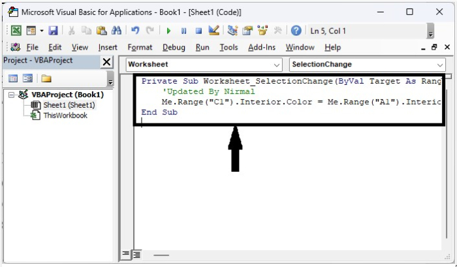This screenshot has width=457, height=267.
Task: Open toolbar options overflow arrow
Action: coord(430,31)
